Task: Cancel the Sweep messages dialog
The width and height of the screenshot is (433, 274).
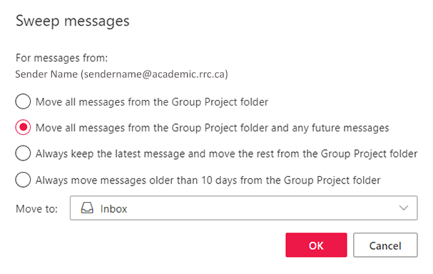Action: click(385, 245)
